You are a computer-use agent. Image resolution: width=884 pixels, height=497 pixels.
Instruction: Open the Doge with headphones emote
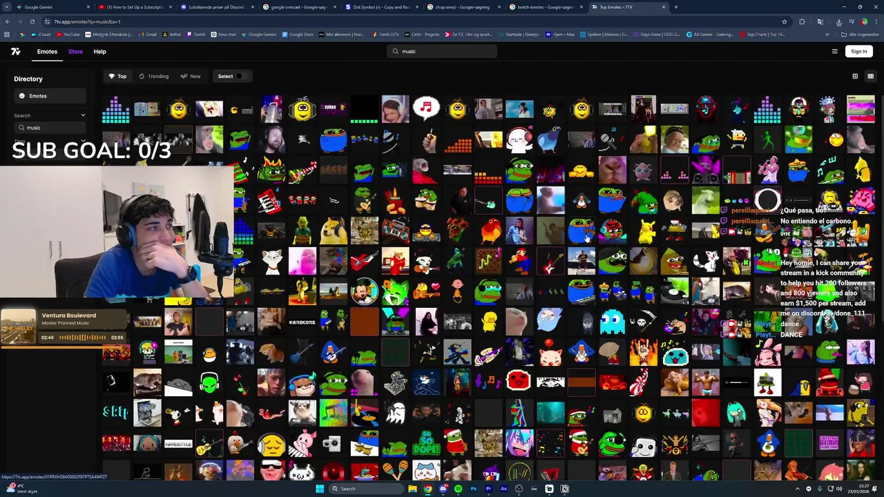click(x=333, y=231)
